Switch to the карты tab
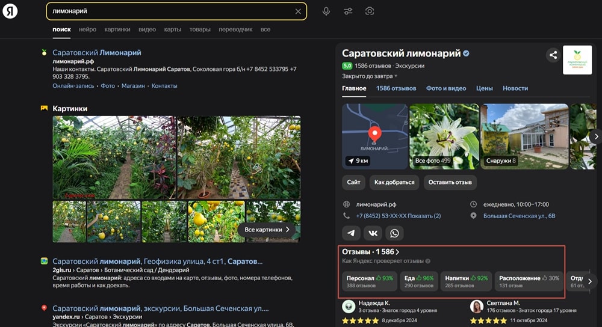 click(172, 29)
